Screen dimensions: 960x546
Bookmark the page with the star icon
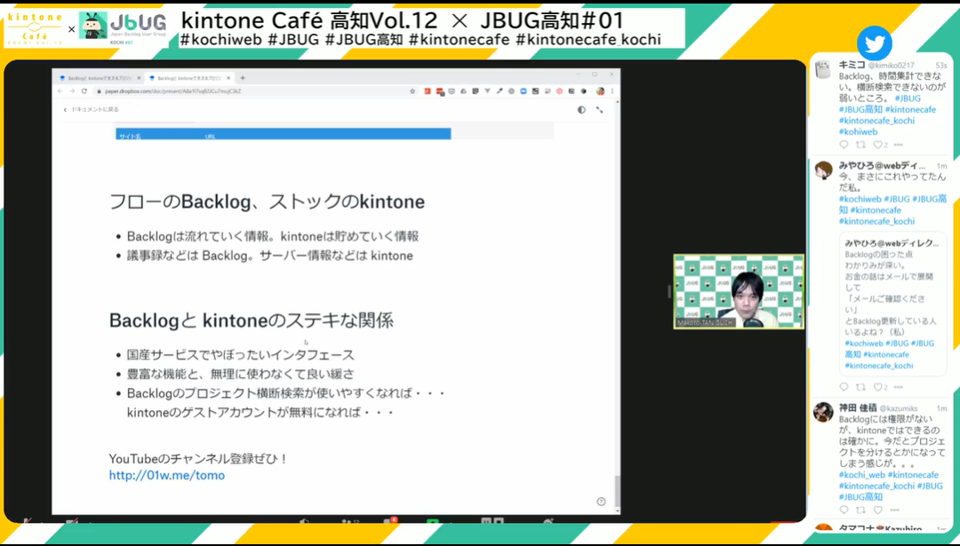pyautogui.click(x=412, y=91)
